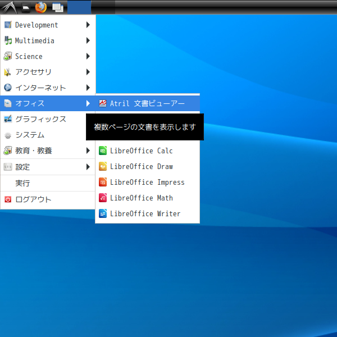Launch LibreOffice Writer from menu
This screenshot has width=337, height=337.
click(x=147, y=213)
